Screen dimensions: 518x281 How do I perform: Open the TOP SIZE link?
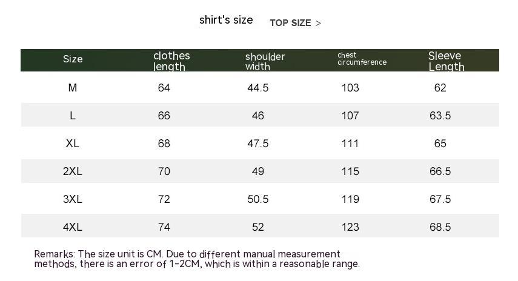coord(290,23)
